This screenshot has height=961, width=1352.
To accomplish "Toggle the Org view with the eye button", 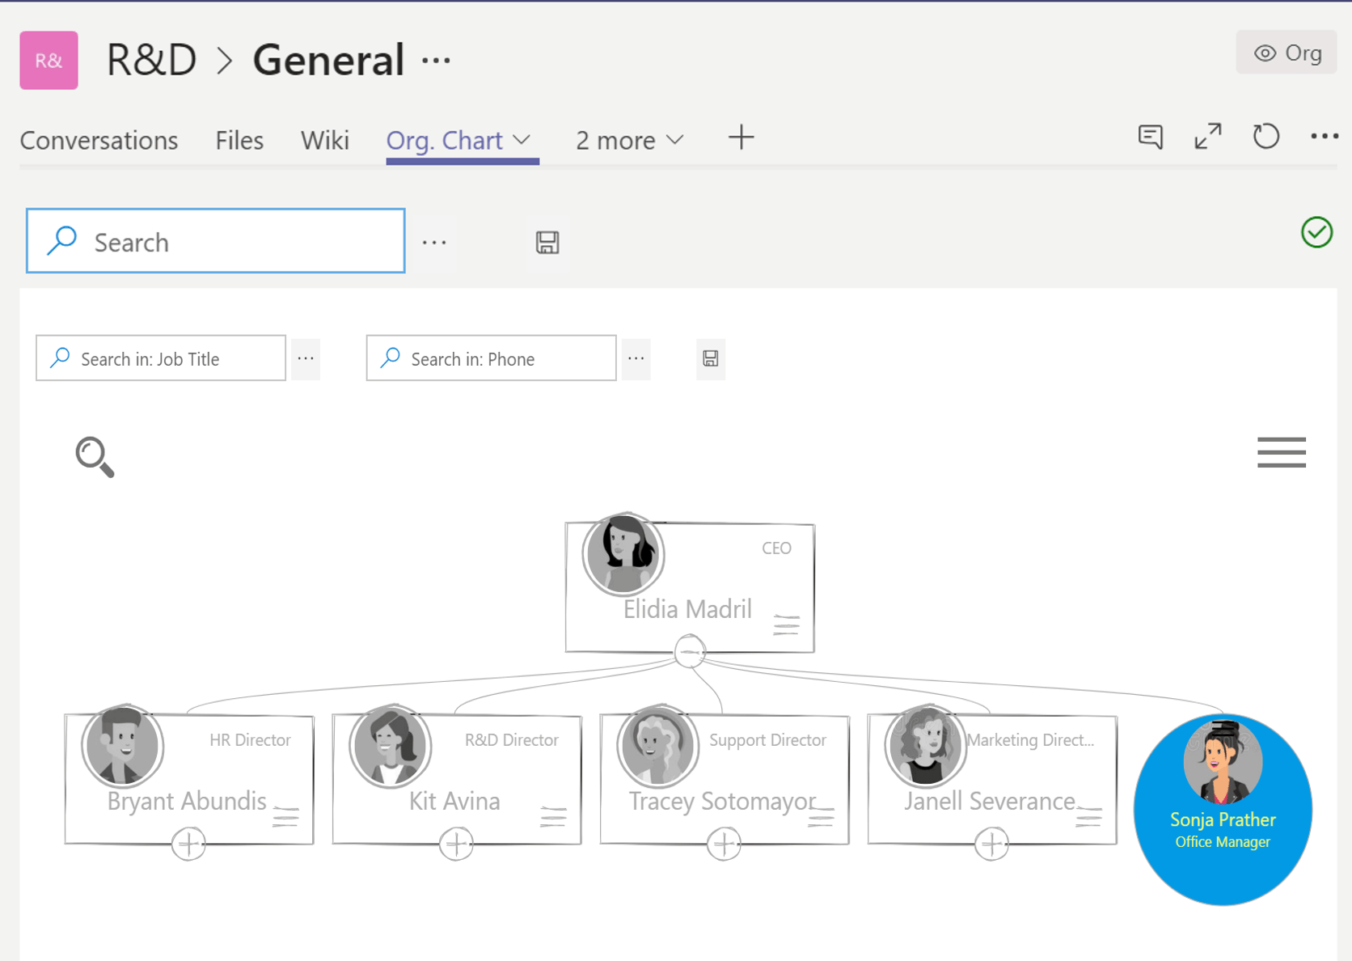I will tap(1287, 53).
